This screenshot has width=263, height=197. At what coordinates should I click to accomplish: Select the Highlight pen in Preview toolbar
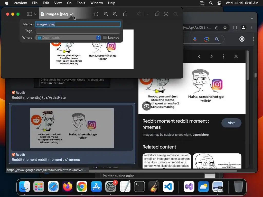click(x=138, y=14)
